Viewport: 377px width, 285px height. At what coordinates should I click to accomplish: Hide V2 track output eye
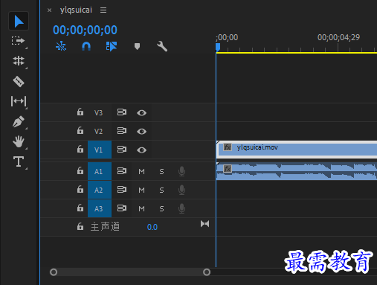click(141, 131)
